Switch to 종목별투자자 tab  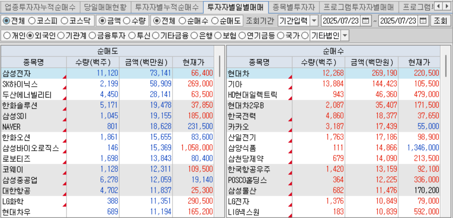[x=293, y=6]
